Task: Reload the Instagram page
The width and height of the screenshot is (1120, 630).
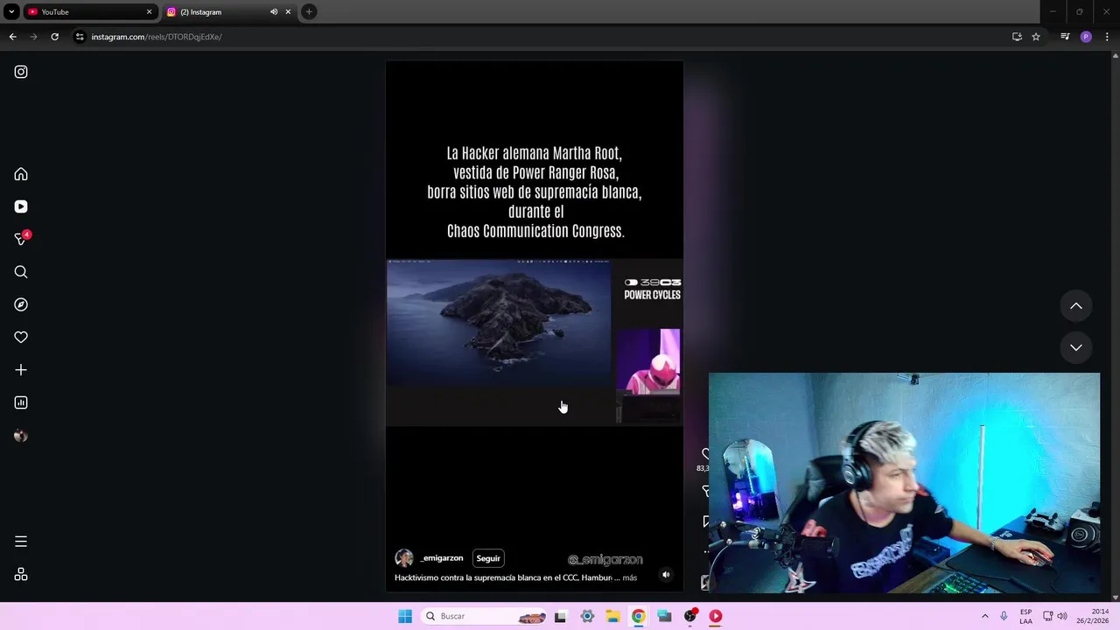Action: point(54,37)
